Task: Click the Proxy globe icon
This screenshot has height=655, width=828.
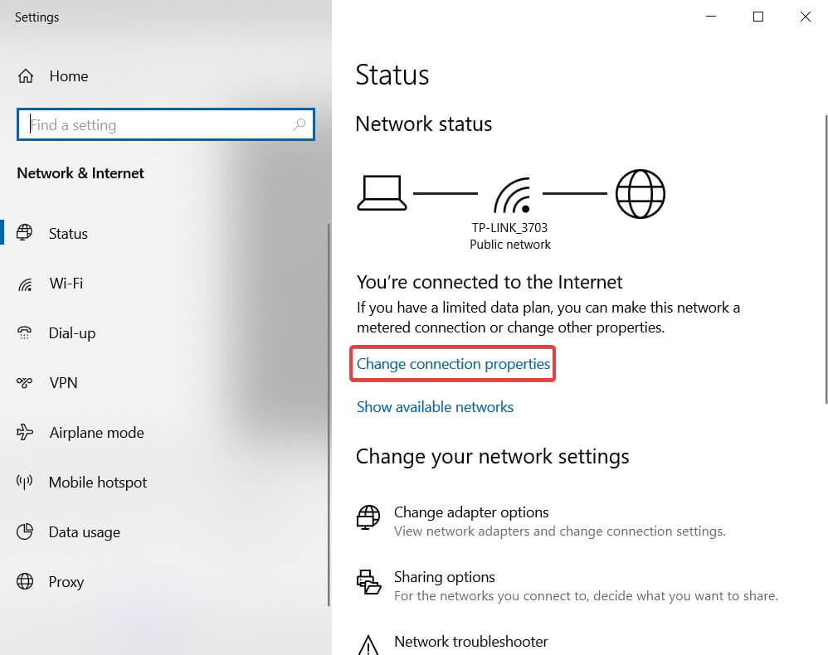Action: tap(24, 581)
